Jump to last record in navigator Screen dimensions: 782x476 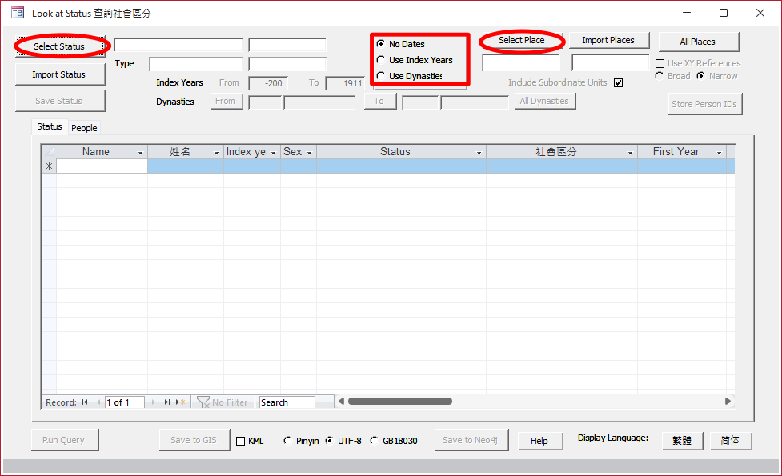click(x=167, y=402)
